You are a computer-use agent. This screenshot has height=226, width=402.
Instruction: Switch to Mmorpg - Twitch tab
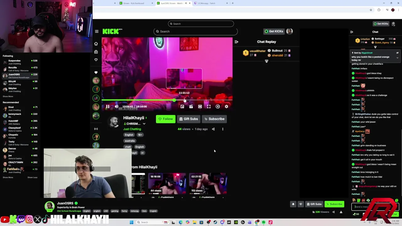(211, 3)
